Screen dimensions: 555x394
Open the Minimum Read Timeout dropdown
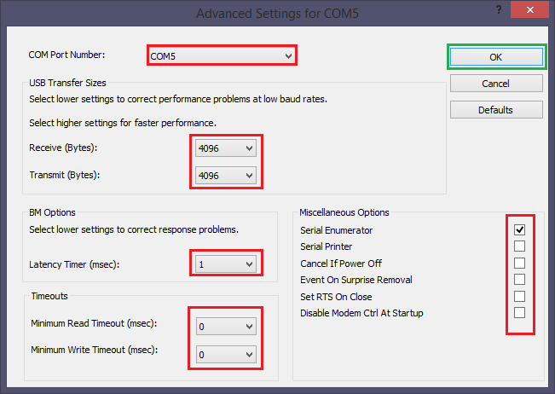point(226,326)
